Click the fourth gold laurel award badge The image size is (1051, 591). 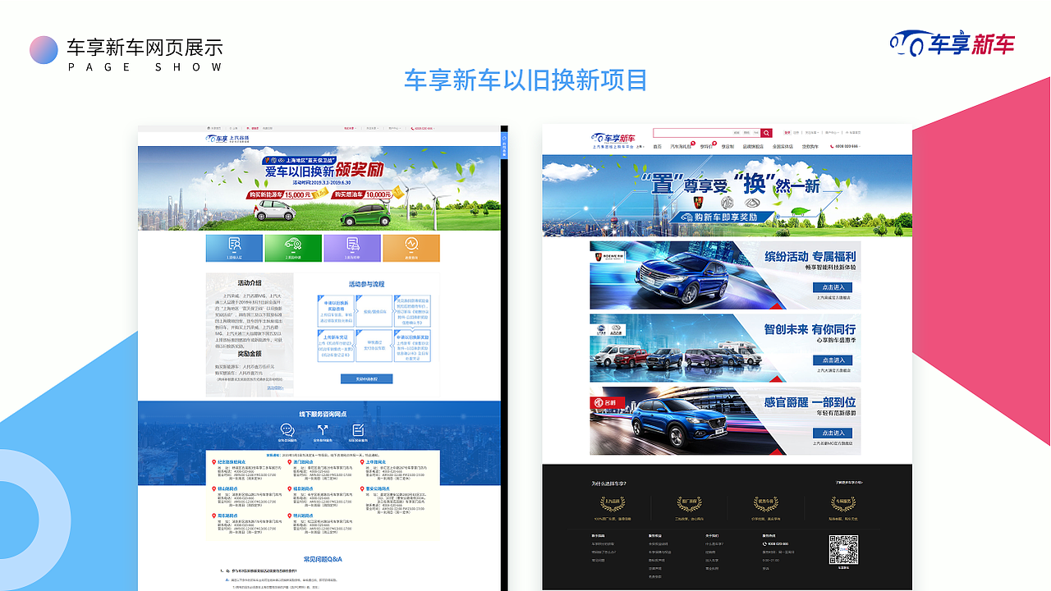pos(843,504)
